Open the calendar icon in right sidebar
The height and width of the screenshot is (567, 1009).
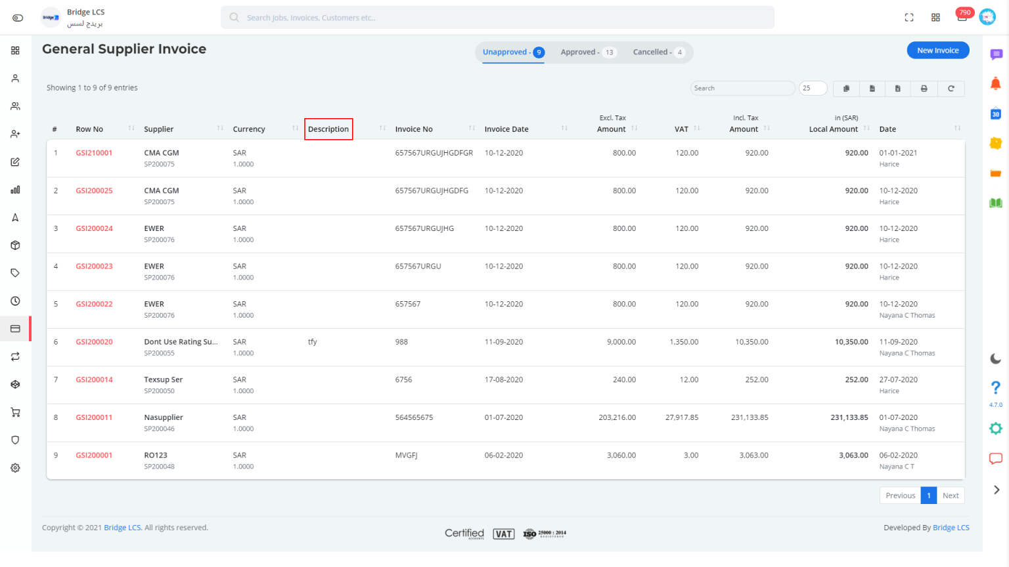(x=996, y=113)
